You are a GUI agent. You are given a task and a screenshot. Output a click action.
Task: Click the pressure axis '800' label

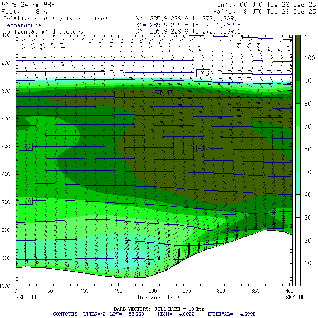[x=6, y=230]
